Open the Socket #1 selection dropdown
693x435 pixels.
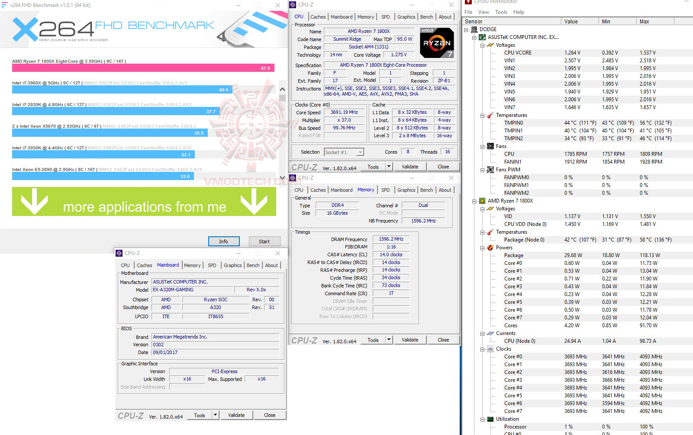pos(361,152)
